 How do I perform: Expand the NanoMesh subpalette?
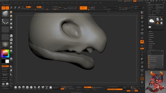(151, 37)
